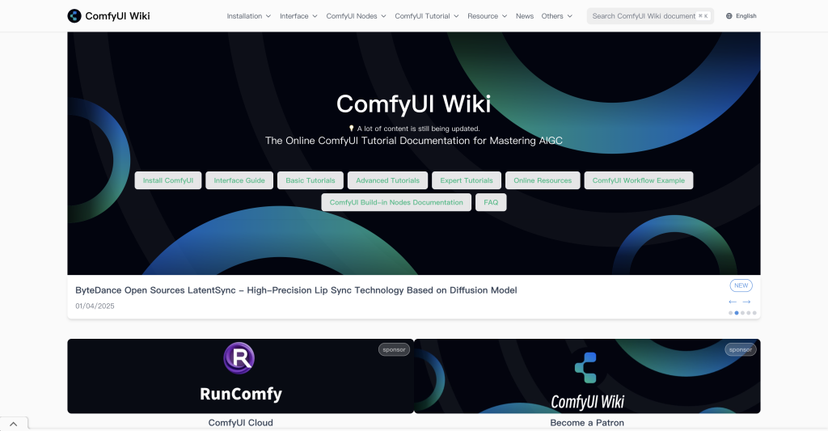Open the ByteDance LatentSync news headline
Image resolution: width=828 pixels, height=431 pixels.
(x=296, y=290)
